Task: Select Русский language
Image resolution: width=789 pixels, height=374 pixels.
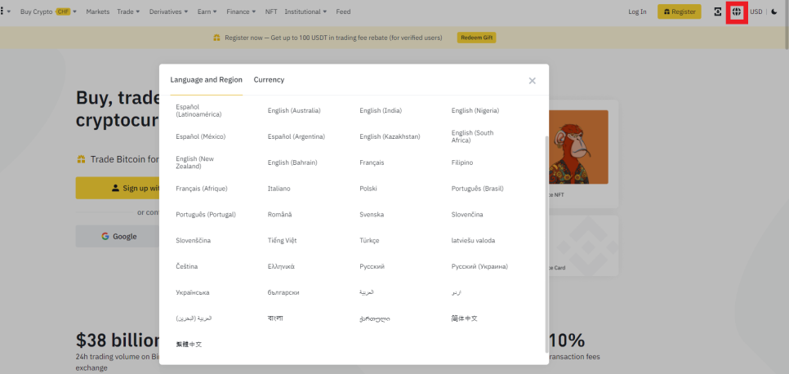Action: coord(372,266)
